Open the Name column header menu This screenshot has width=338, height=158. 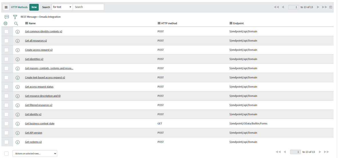(x=27, y=23)
